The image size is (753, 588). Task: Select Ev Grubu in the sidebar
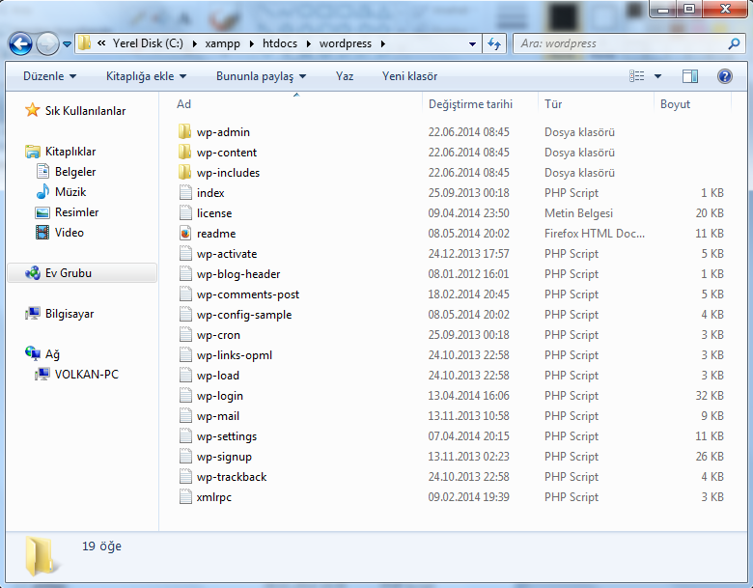point(82,273)
